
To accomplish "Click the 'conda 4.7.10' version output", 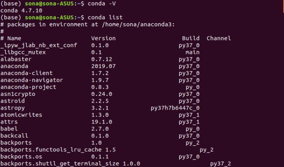I will [21, 11].
